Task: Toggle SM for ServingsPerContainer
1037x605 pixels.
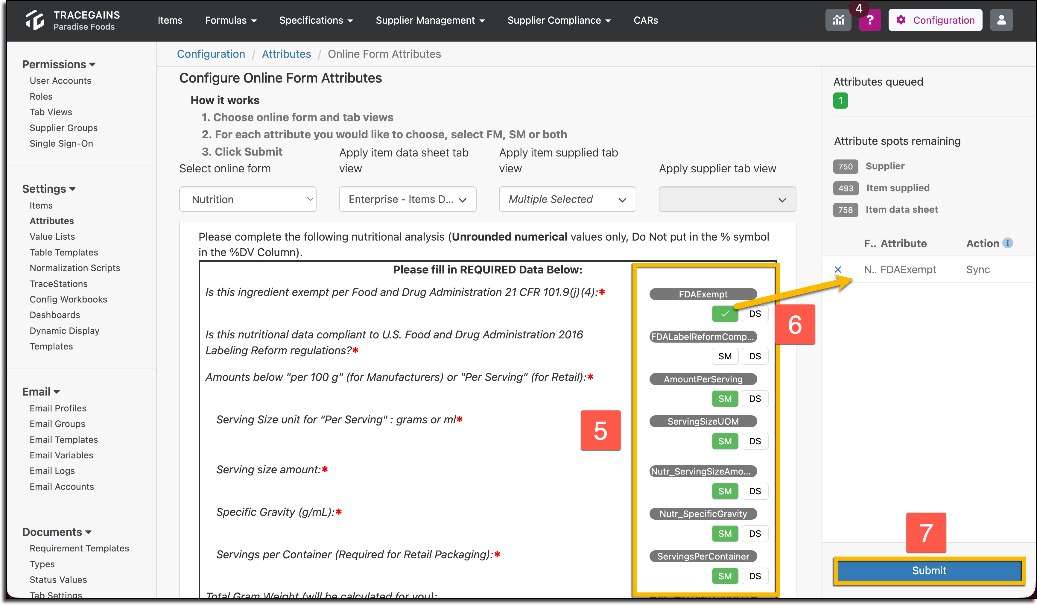Action: pos(725,576)
